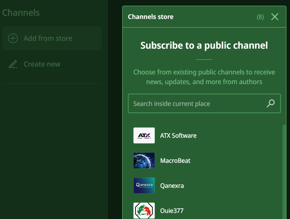Click the channels list scrollbar
The image size is (290, 219).
[284, 172]
